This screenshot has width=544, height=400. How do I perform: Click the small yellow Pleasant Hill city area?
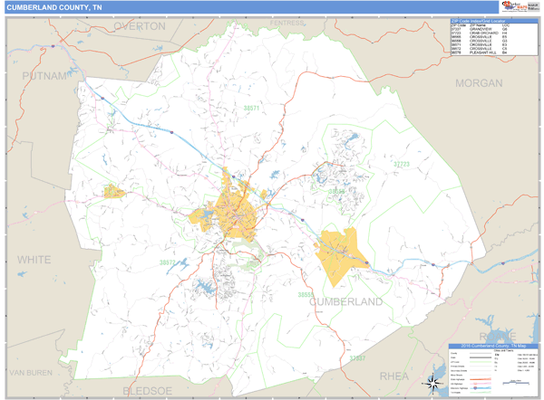click(113, 192)
